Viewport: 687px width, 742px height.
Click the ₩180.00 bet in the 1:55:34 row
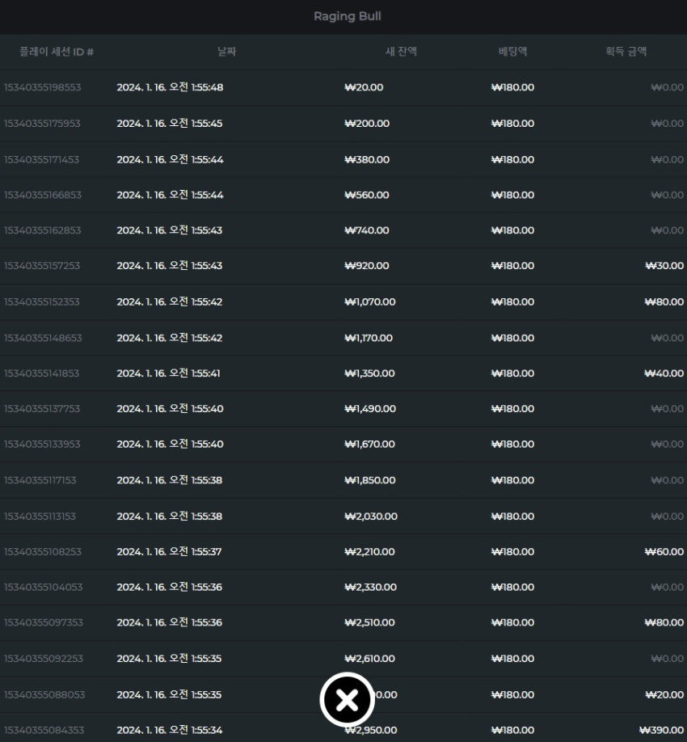[x=513, y=730]
